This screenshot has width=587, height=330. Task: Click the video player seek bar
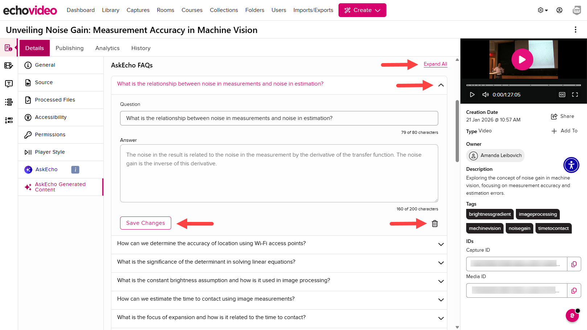tap(523, 86)
